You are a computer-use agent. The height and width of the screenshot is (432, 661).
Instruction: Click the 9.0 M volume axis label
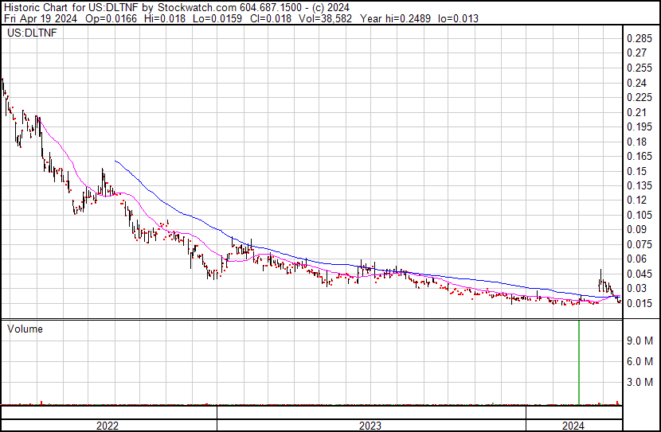[x=640, y=341]
